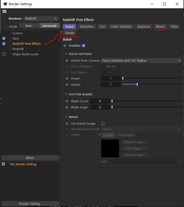The height and width of the screenshot is (207, 184).
Task: Click keyframe diamond beside Power
Action: 67,78
